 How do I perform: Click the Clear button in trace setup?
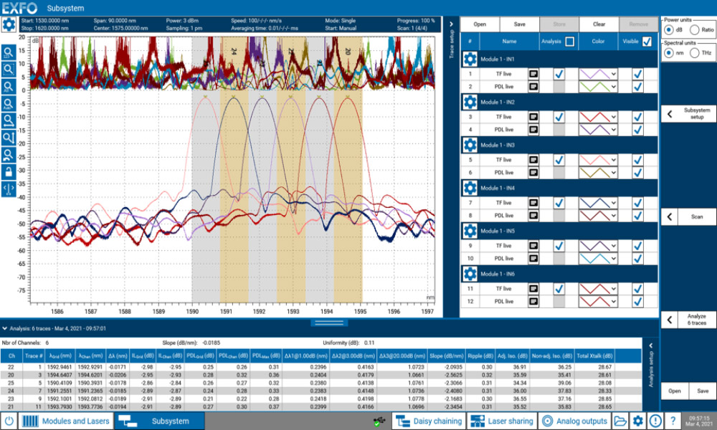pyautogui.click(x=599, y=24)
